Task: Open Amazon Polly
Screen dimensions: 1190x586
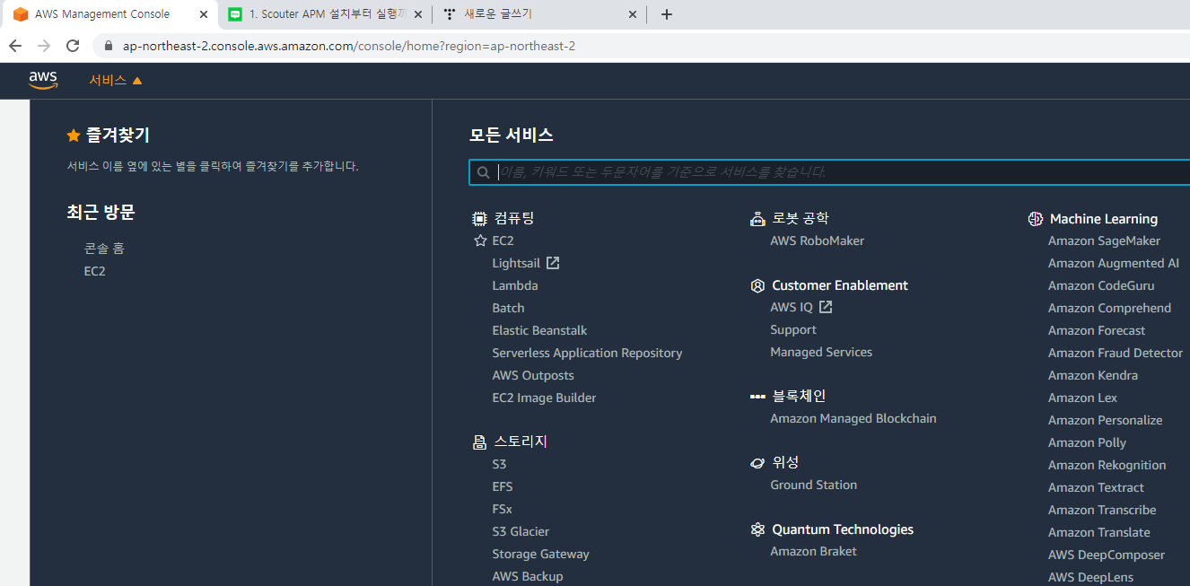Action: pyautogui.click(x=1087, y=442)
